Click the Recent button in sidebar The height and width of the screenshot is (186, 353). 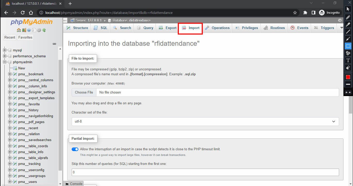(x=10, y=38)
